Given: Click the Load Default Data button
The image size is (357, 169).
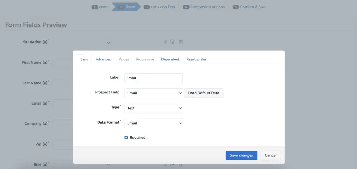Looking at the screenshot, I should [x=204, y=93].
